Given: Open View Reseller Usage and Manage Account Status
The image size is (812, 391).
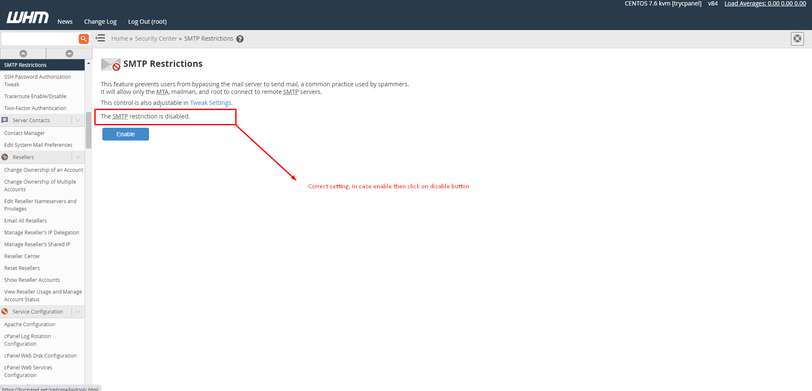Looking at the screenshot, I should coord(43,295).
